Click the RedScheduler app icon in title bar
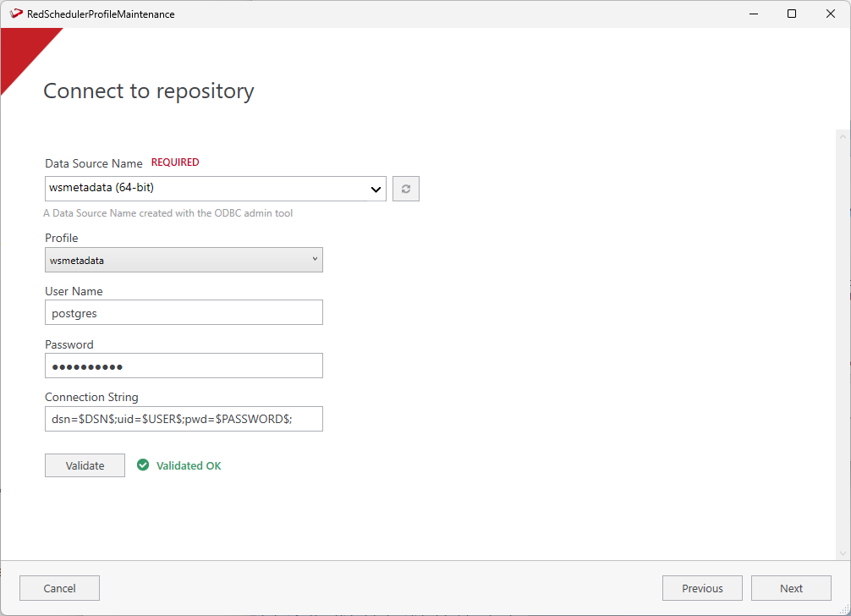Viewport: 851px width, 616px height. point(16,14)
